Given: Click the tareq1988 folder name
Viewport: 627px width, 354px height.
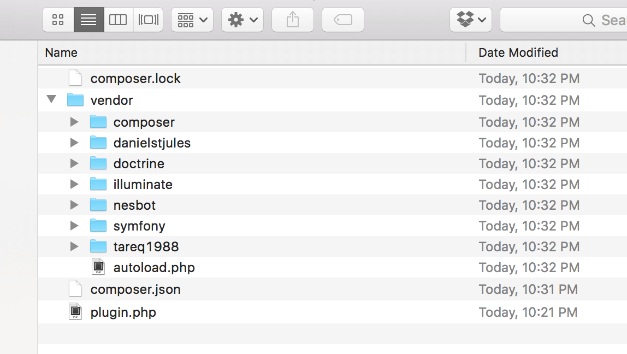Looking at the screenshot, I should pos(146,247).
